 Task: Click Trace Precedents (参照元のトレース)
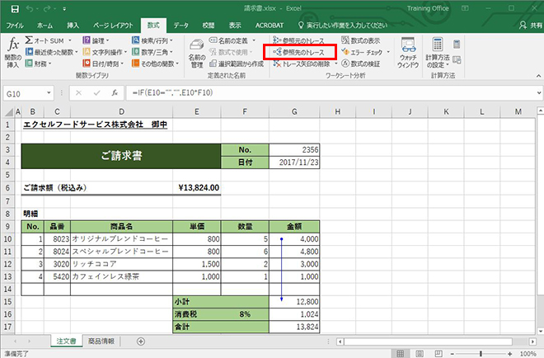point(298,40)
